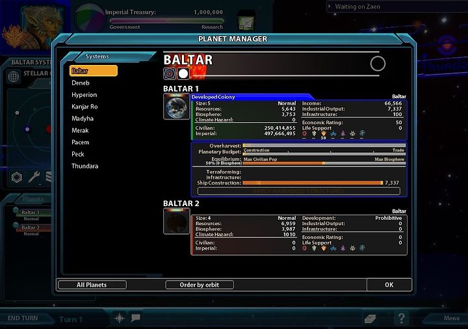468x329 pixels.
Task: Adjust the Equilibrium population/biosphere slider
Action: (x=324, y=163)
